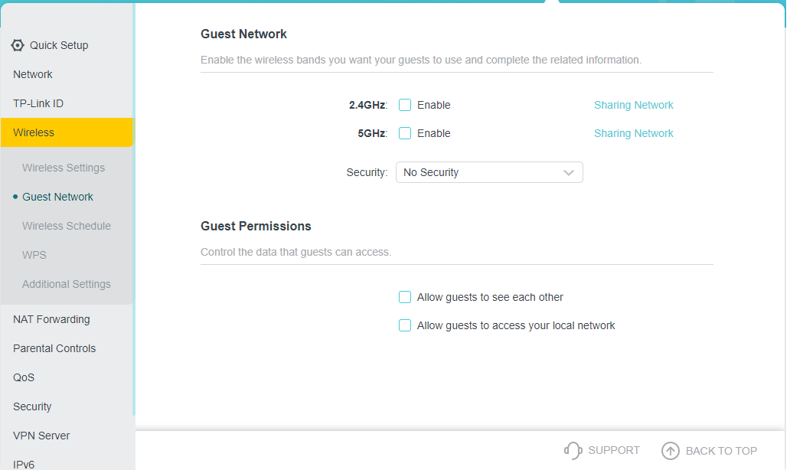Expand NAT Forwarding in sidebar
The width and height of the screenshot is (790, 470).
[x=51, y=319]
